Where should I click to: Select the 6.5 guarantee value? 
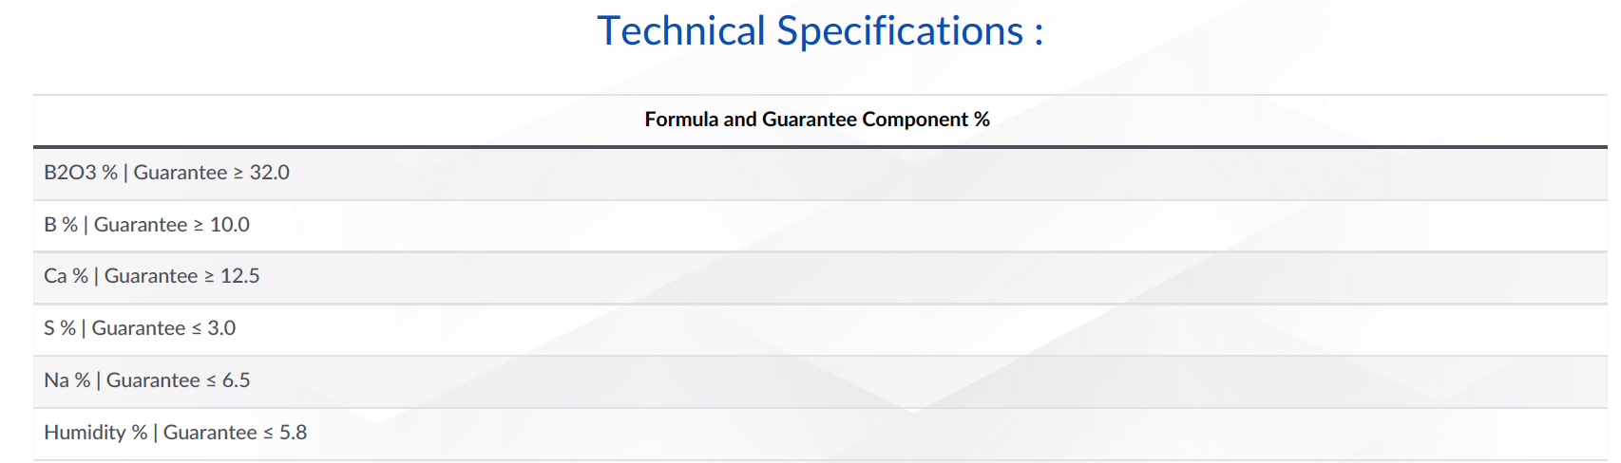[x=237, y=380]
